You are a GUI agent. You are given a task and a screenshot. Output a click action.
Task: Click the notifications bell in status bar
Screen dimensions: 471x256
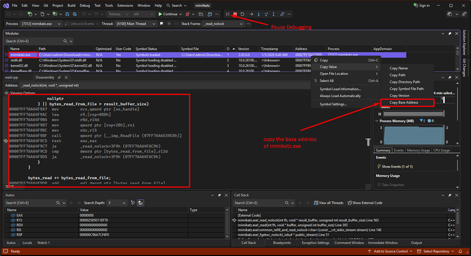pyautogui.click(x=460, y=251)
